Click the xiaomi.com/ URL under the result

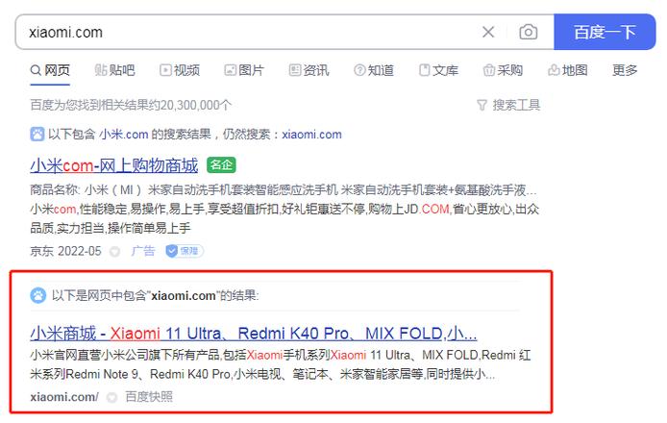64,397
